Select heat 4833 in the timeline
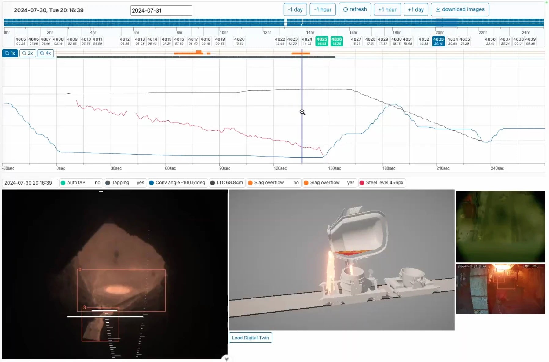The image size is (549, 362). tap(438, 41)
